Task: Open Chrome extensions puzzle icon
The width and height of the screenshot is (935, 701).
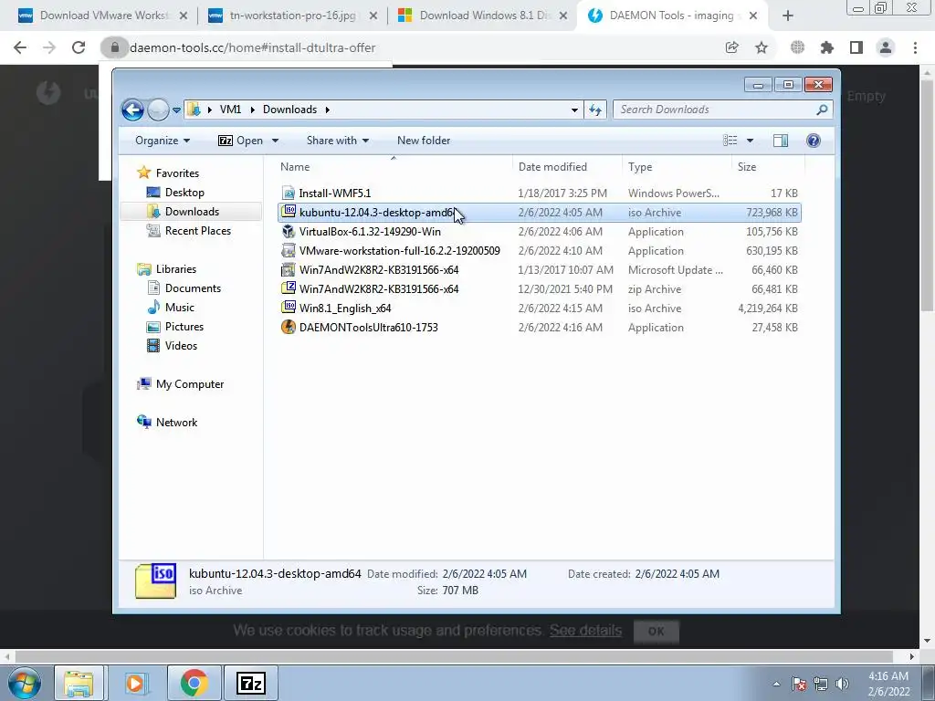Action: [827, 47]
